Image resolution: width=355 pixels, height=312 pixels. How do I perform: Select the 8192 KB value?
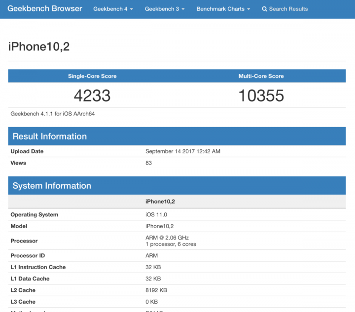coord(156,290)
